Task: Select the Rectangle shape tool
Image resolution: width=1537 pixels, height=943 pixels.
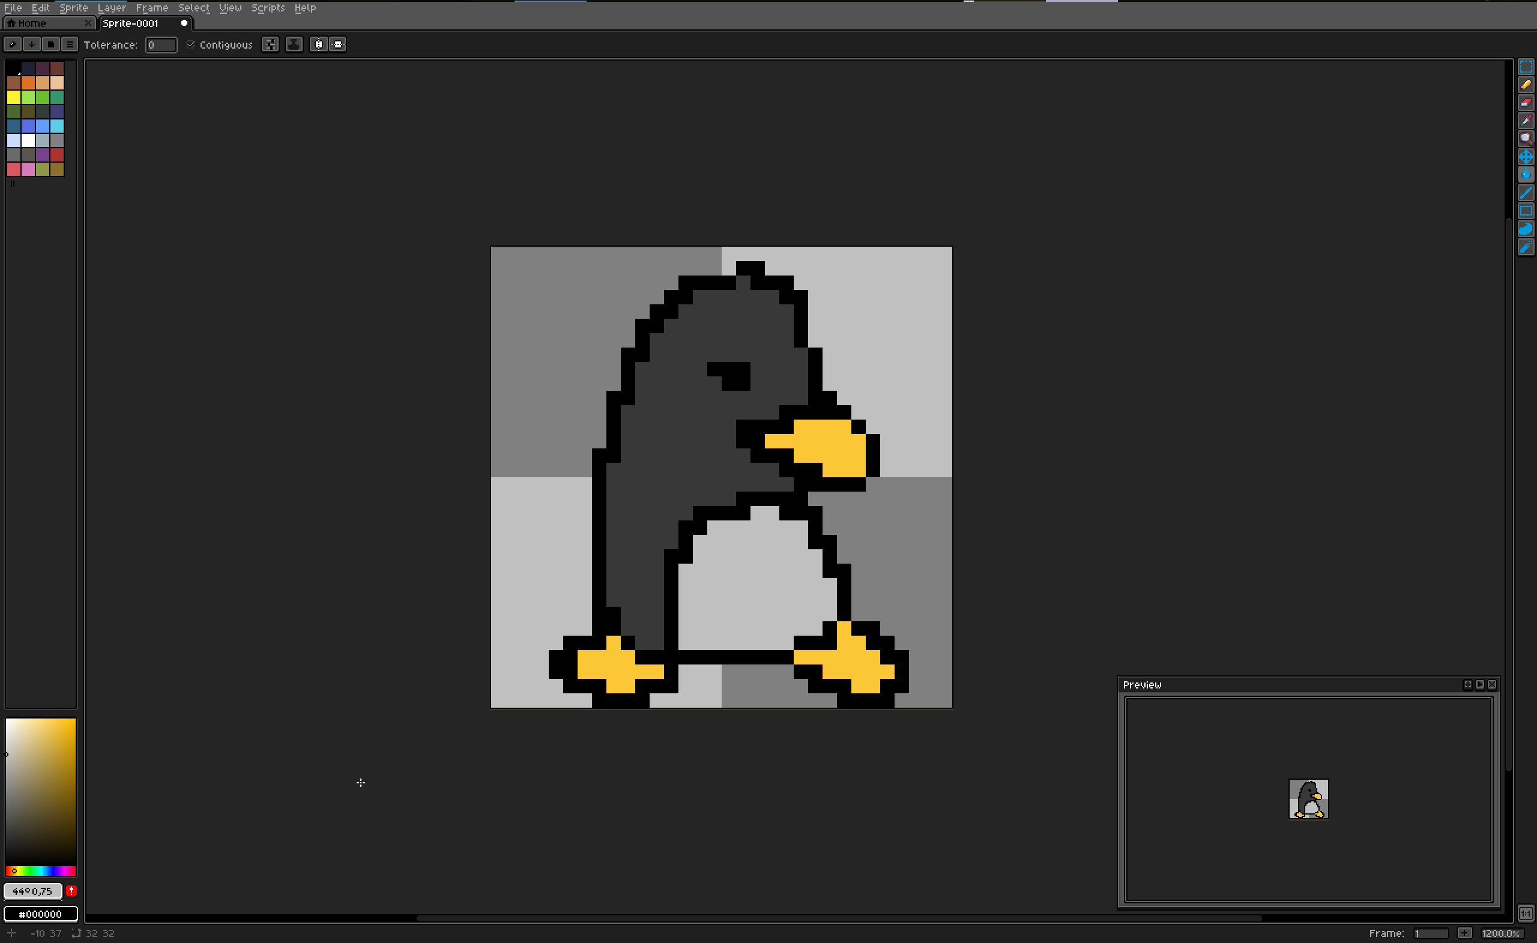Action: pyautogui.click(x=1526, y=211)
